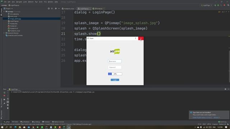Open the Help menu
The height and width of the screenshot is (129, 230).
point(56,2)
